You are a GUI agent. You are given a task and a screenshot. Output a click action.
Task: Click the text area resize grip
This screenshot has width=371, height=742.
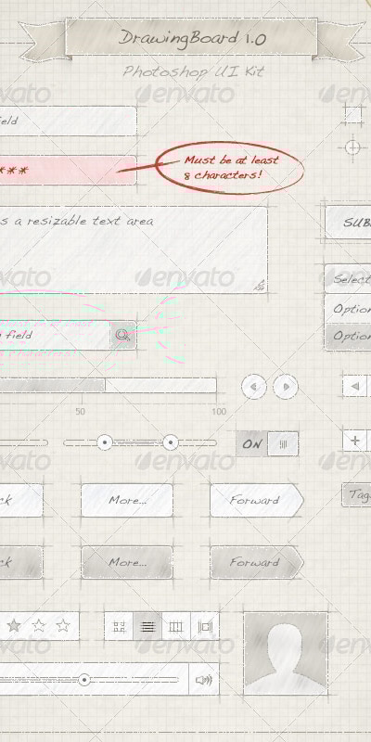[260, 286]
